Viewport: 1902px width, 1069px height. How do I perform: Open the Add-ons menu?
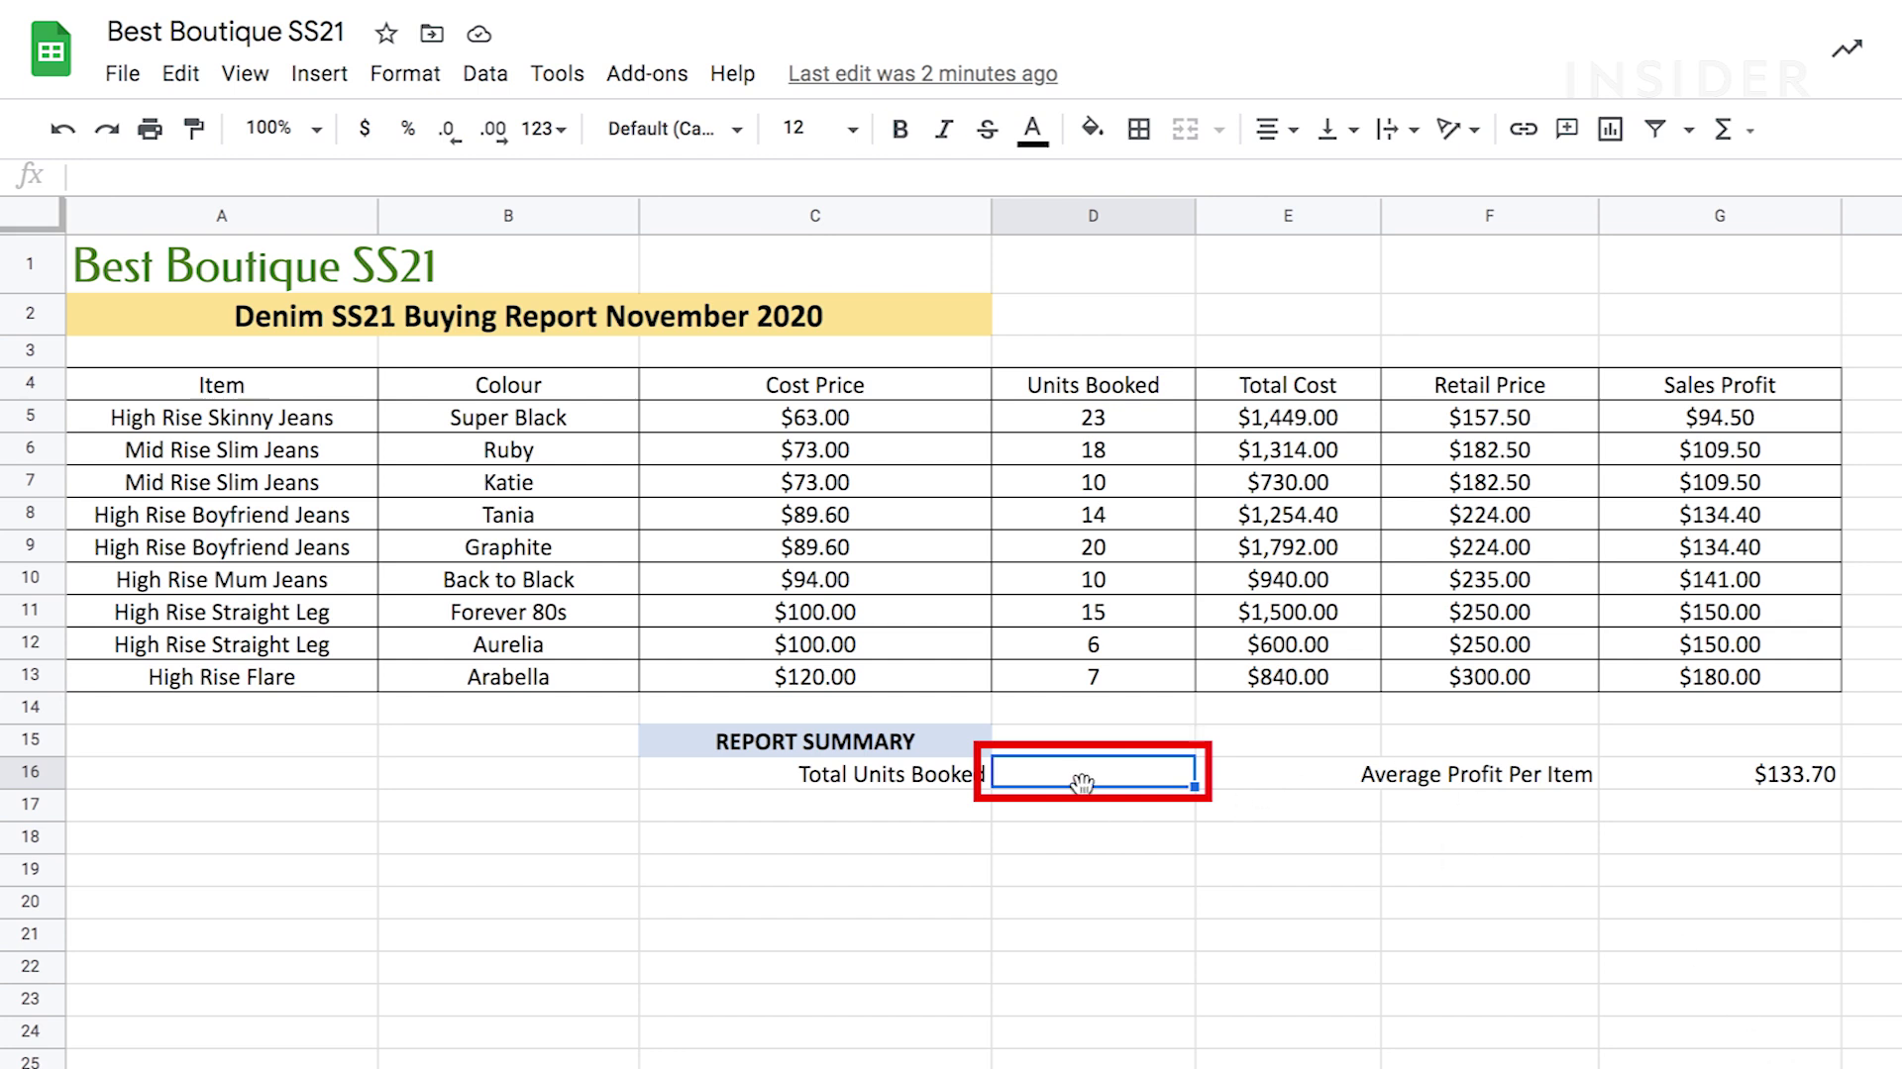646,73
